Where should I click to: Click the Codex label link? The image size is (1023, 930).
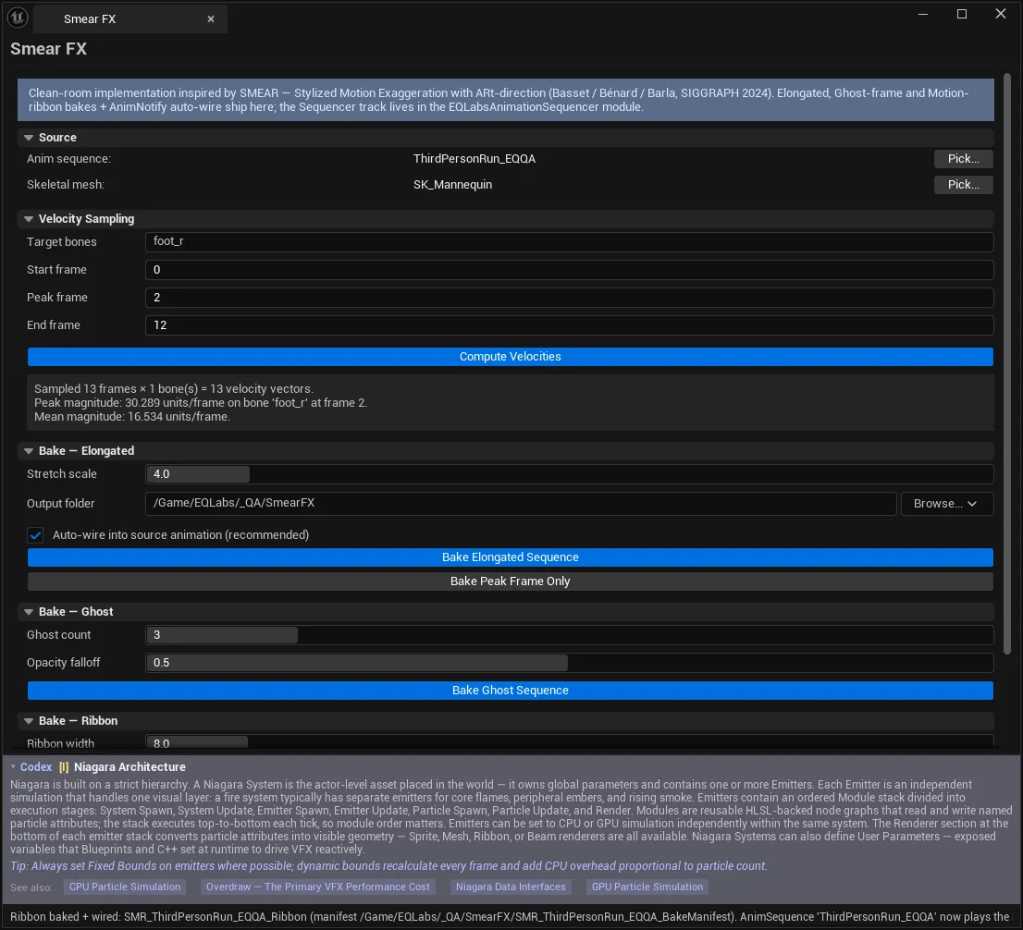pos(36,767)
